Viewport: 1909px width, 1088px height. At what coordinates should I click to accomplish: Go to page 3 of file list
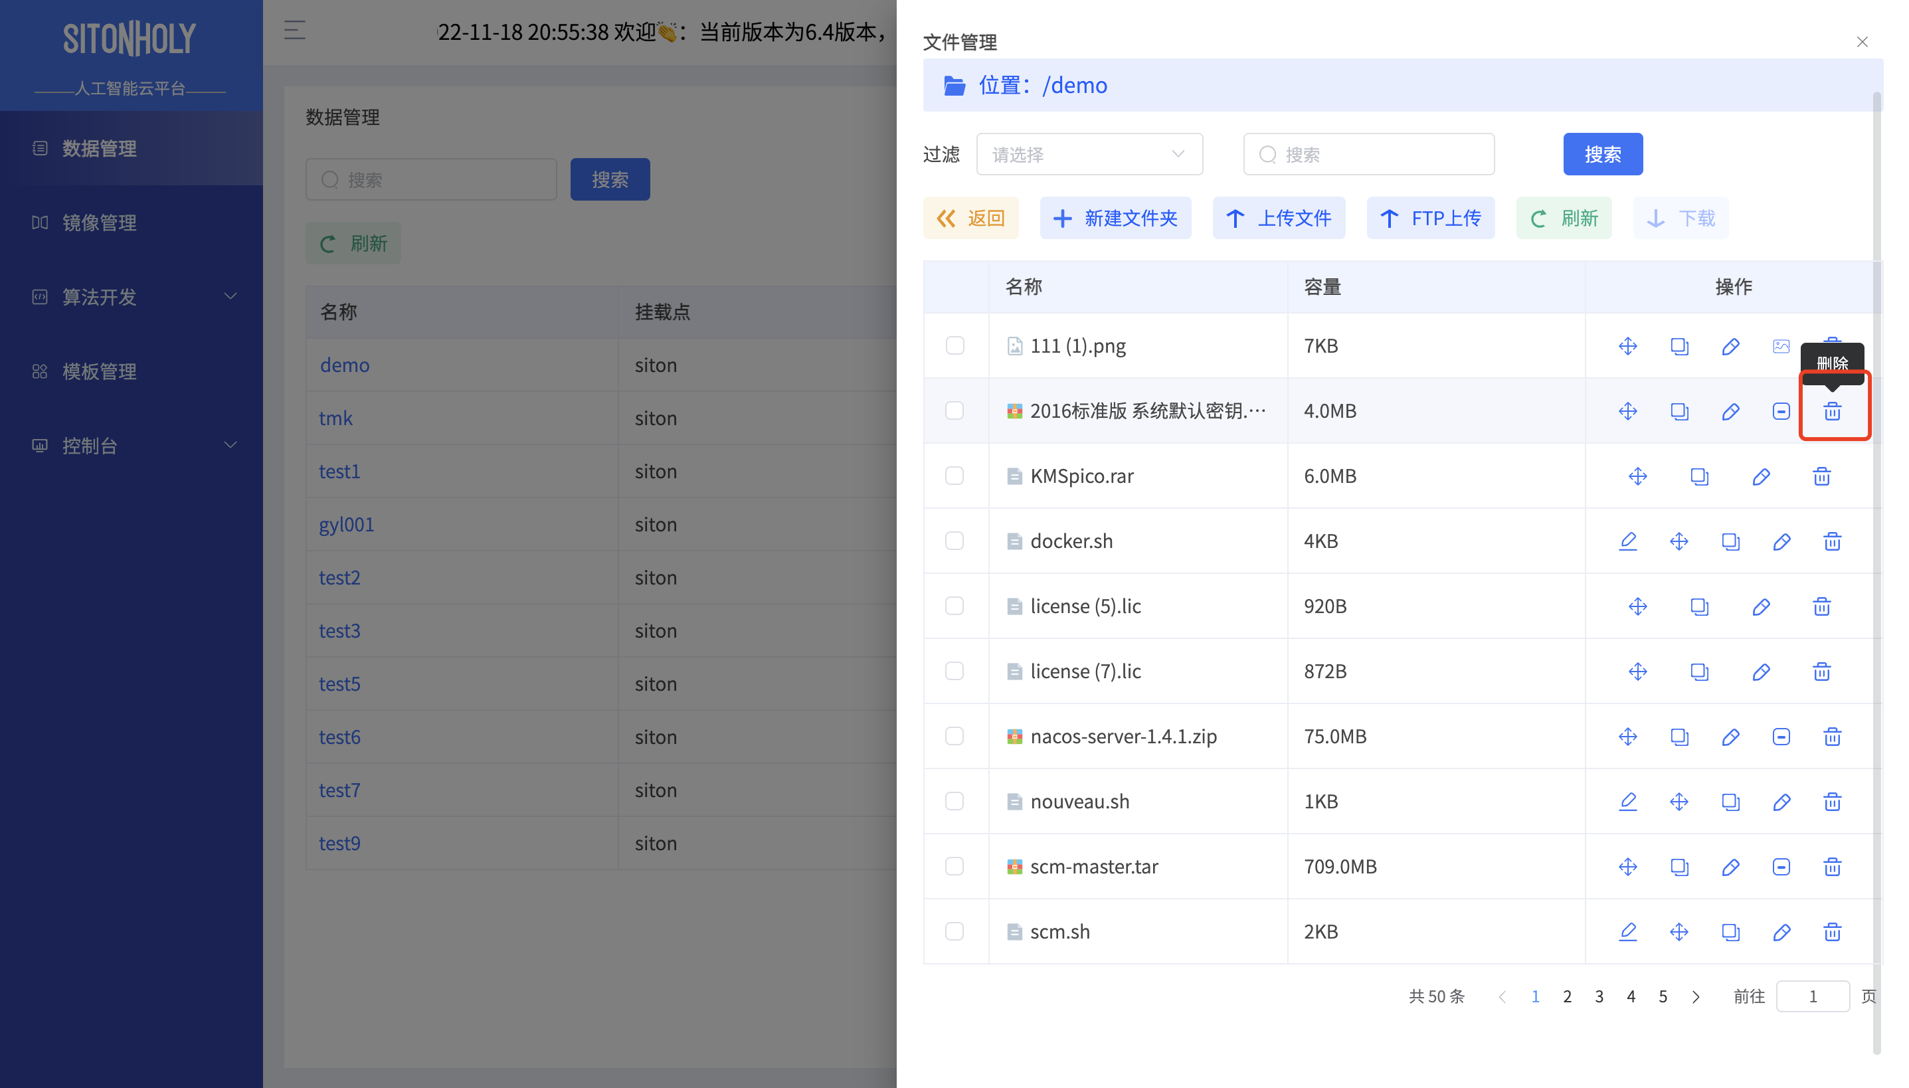(1599, 996)
